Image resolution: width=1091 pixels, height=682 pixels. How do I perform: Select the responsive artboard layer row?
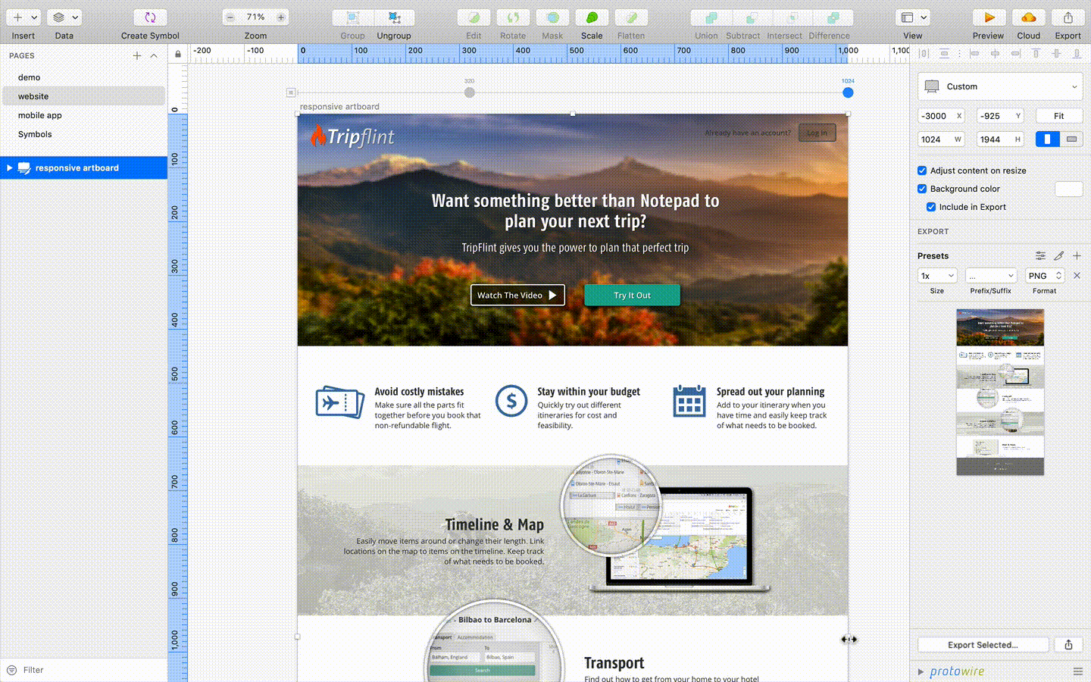tap(83, 167)
